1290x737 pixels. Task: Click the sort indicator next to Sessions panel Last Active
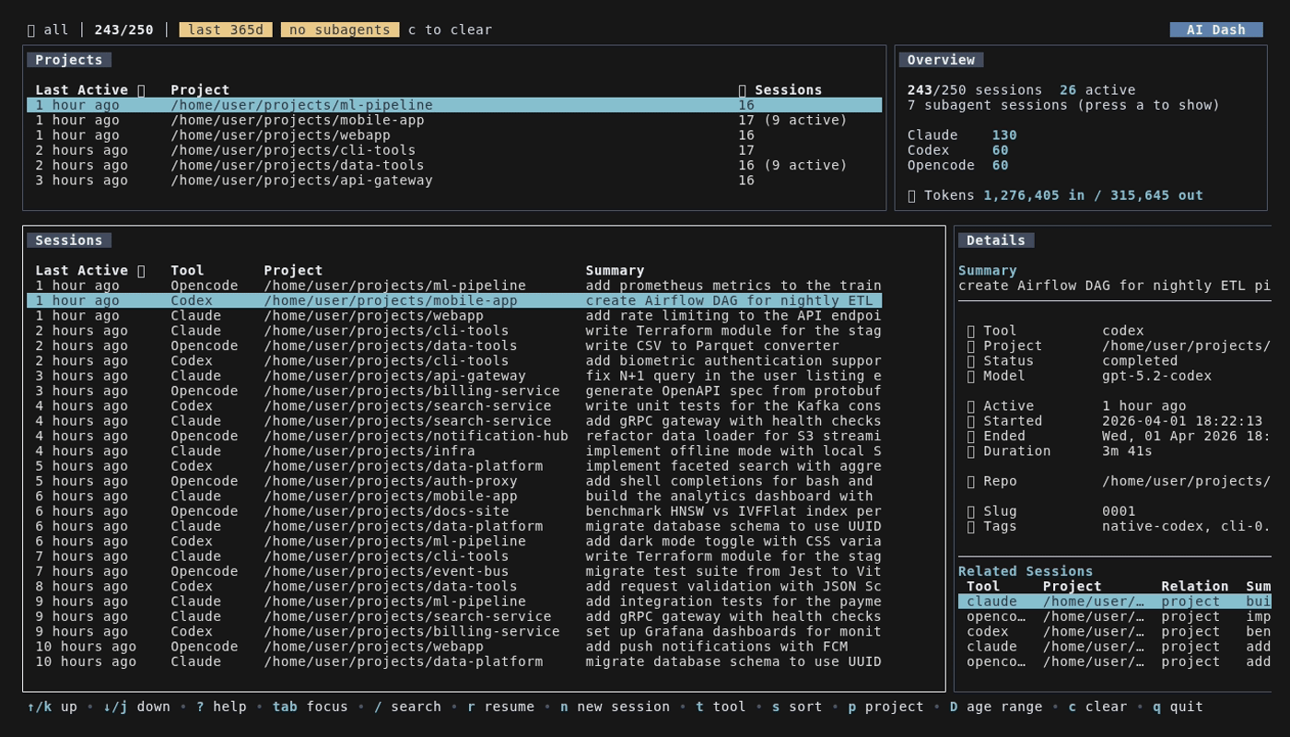[x=141, y=271]
